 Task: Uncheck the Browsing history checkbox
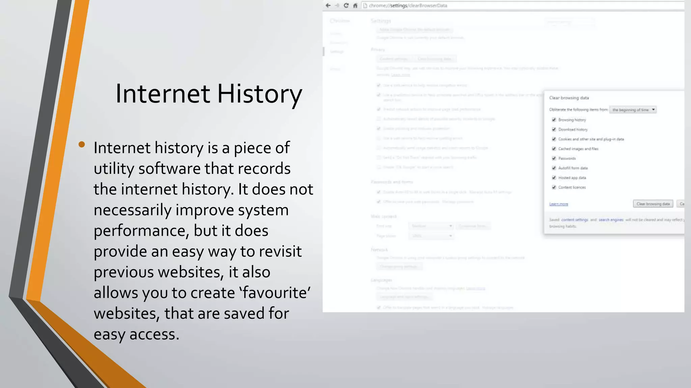554,120
